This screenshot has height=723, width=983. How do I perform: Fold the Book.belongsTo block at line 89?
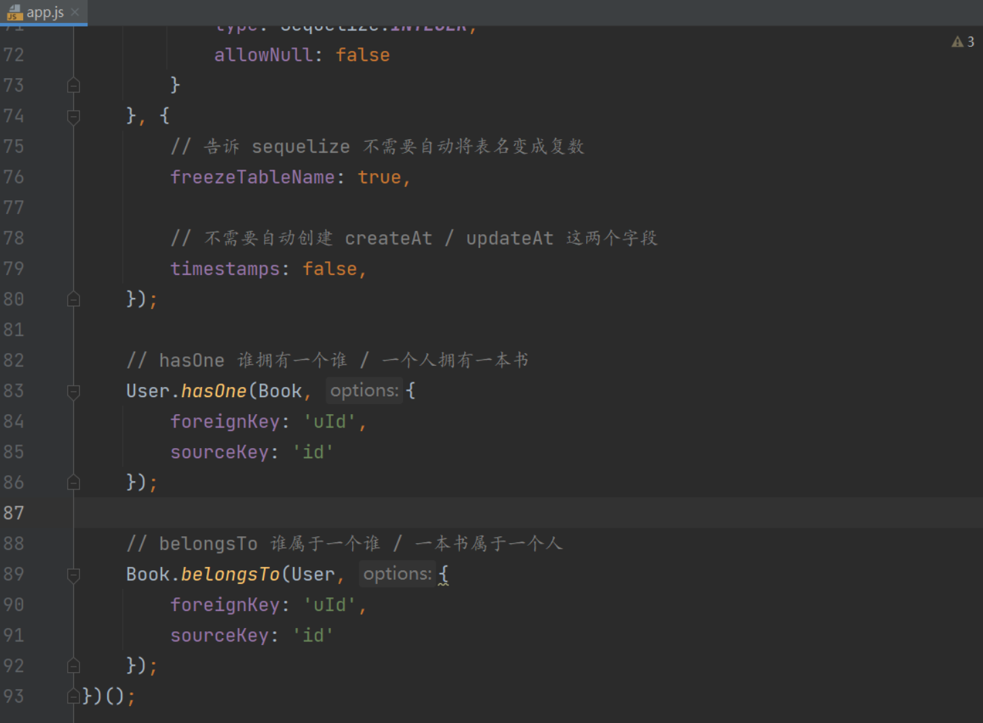tap(74, 574)
